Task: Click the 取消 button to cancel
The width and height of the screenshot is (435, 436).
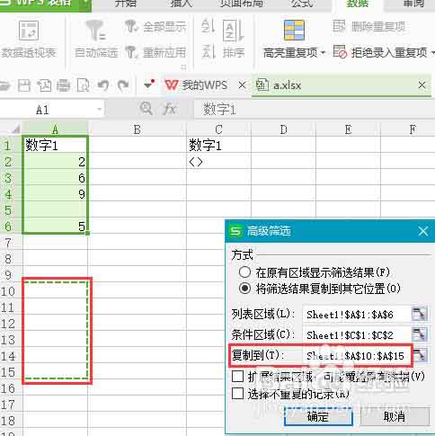Action: [x=395, y=416]
